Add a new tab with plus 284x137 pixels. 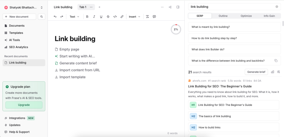click(x=99, y=7)
